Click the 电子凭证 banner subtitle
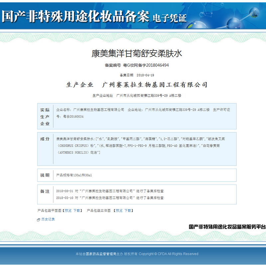This screenshot has height=266, width=266. pyautogui.click(x=170, y=18)
